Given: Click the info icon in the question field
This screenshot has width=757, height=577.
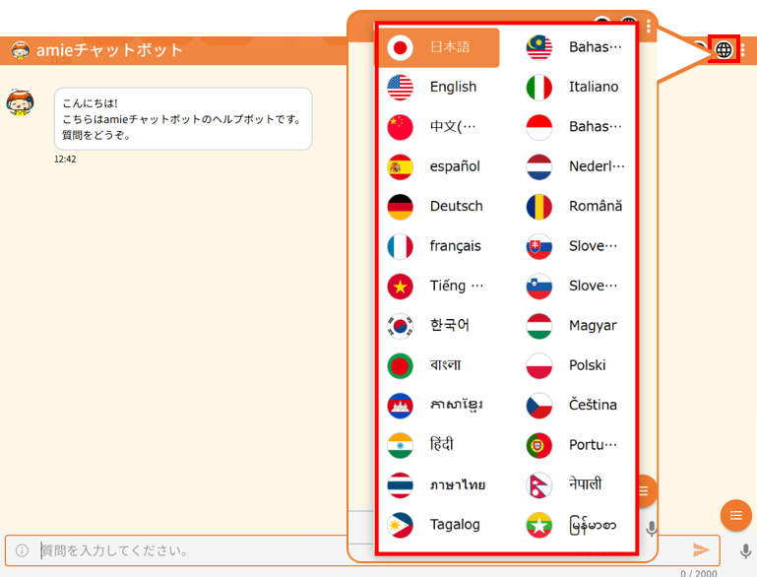Looking at the screenshot, I should click(22, 550).
